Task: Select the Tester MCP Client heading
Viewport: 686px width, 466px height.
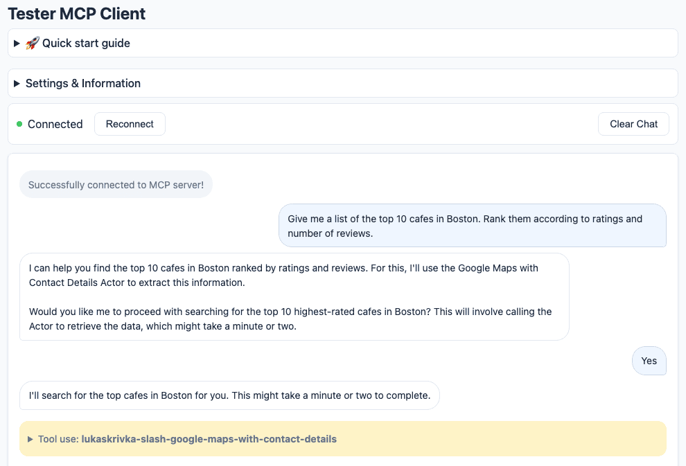Action: pyautogui.click(x=76, y=14)
